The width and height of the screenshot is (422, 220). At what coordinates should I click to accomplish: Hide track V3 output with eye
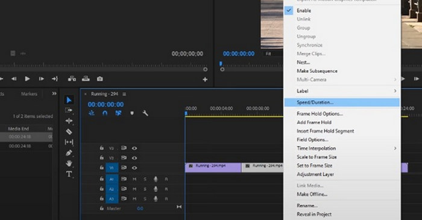pyautogui.click(x=134, y=148)
